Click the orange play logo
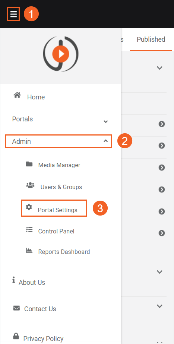The image size is (174, 344). pos(61,54)
